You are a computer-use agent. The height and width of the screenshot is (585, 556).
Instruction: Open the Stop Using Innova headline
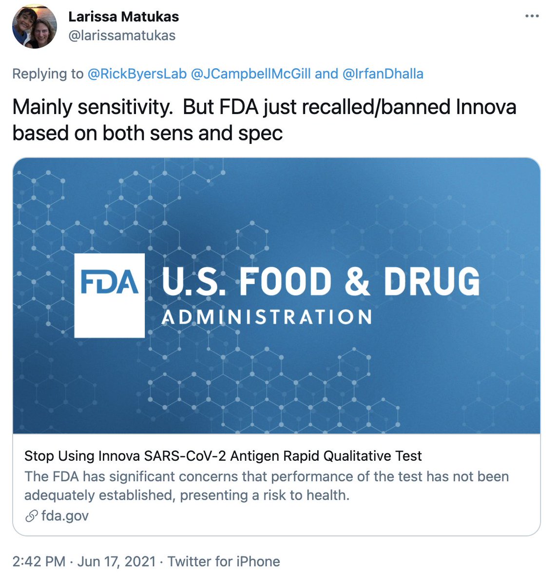tap(223, 456)
